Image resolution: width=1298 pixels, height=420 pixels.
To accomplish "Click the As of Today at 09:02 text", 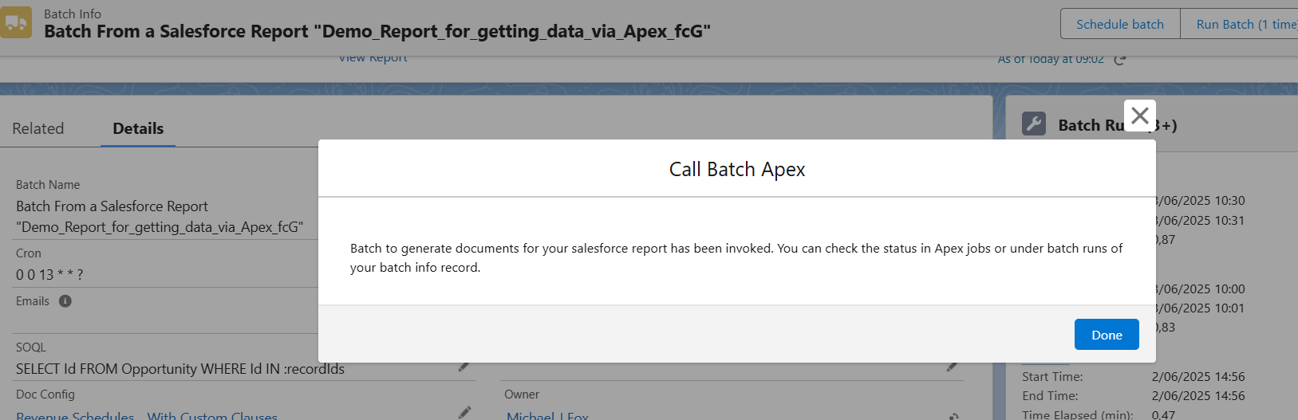I will pos(1051,60).
